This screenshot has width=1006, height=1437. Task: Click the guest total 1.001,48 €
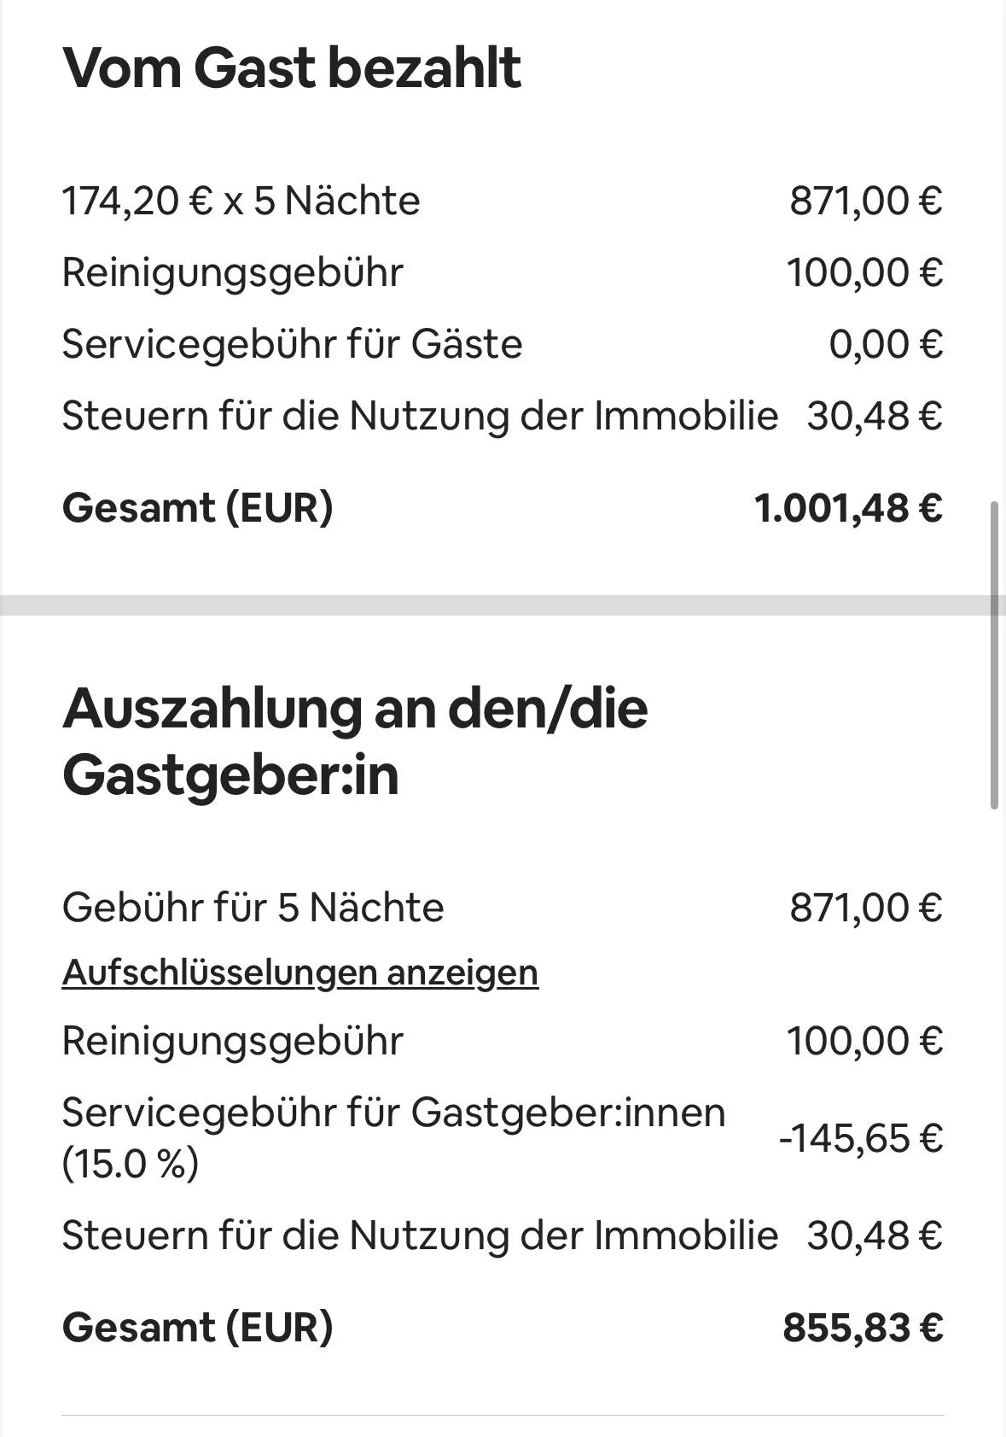849,508
